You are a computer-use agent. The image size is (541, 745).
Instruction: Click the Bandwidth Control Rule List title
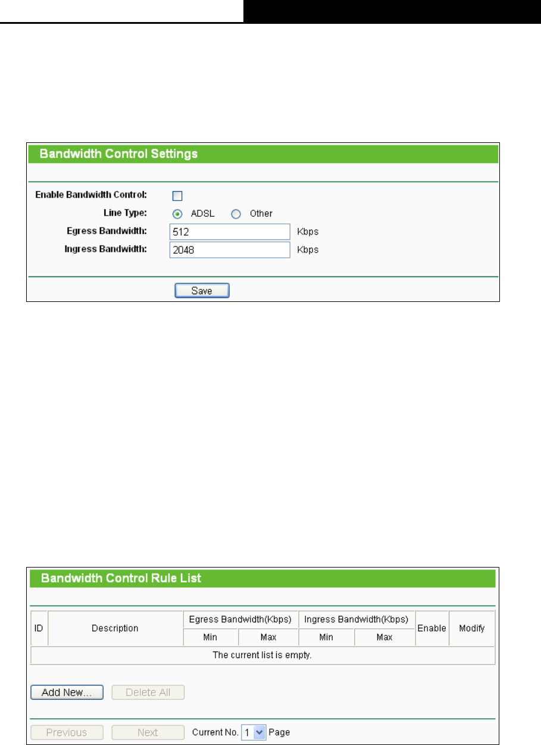[121, 578]
